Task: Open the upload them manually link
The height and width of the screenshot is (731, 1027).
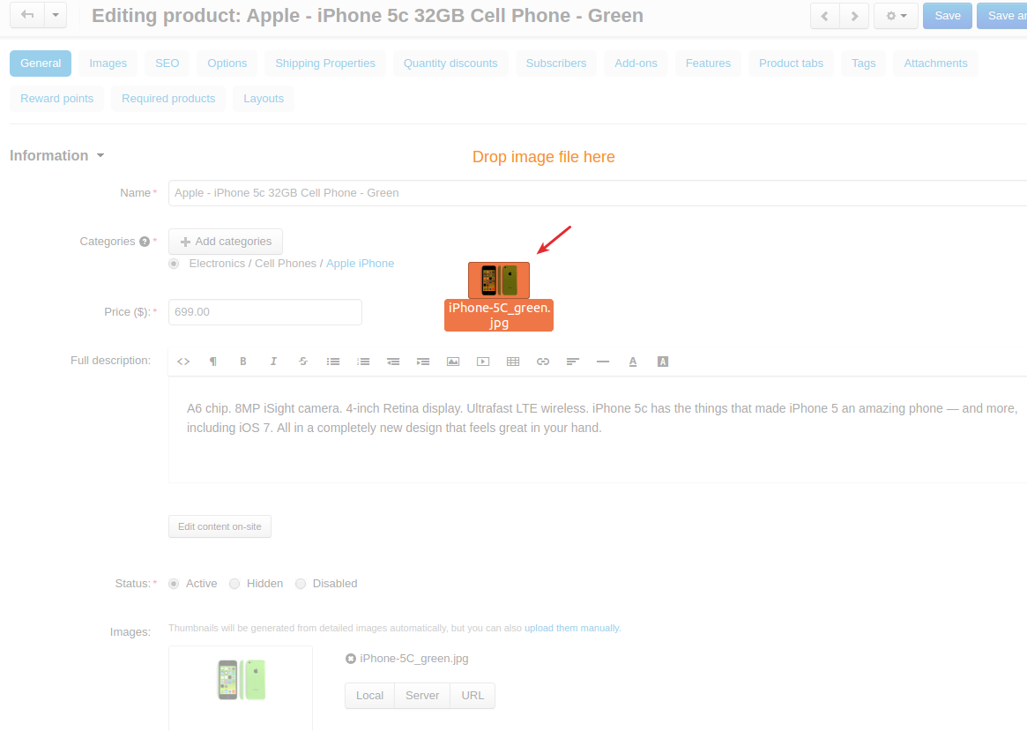Action: coord(572,628)
